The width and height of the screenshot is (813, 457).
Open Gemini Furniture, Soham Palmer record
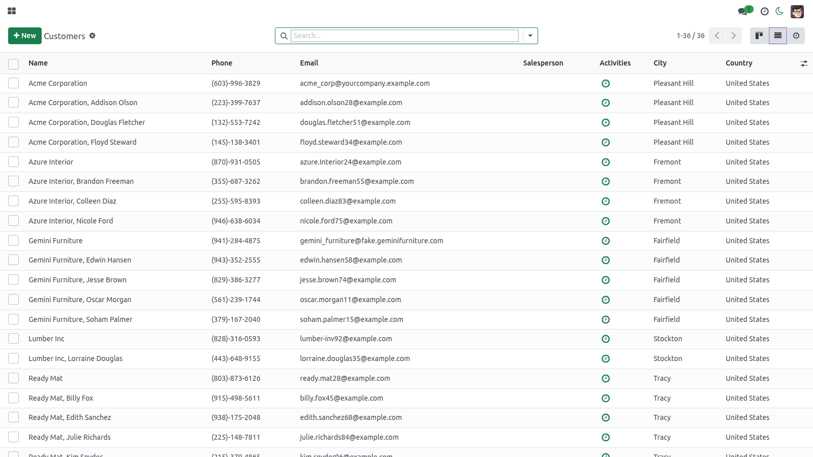pos(80,319)
